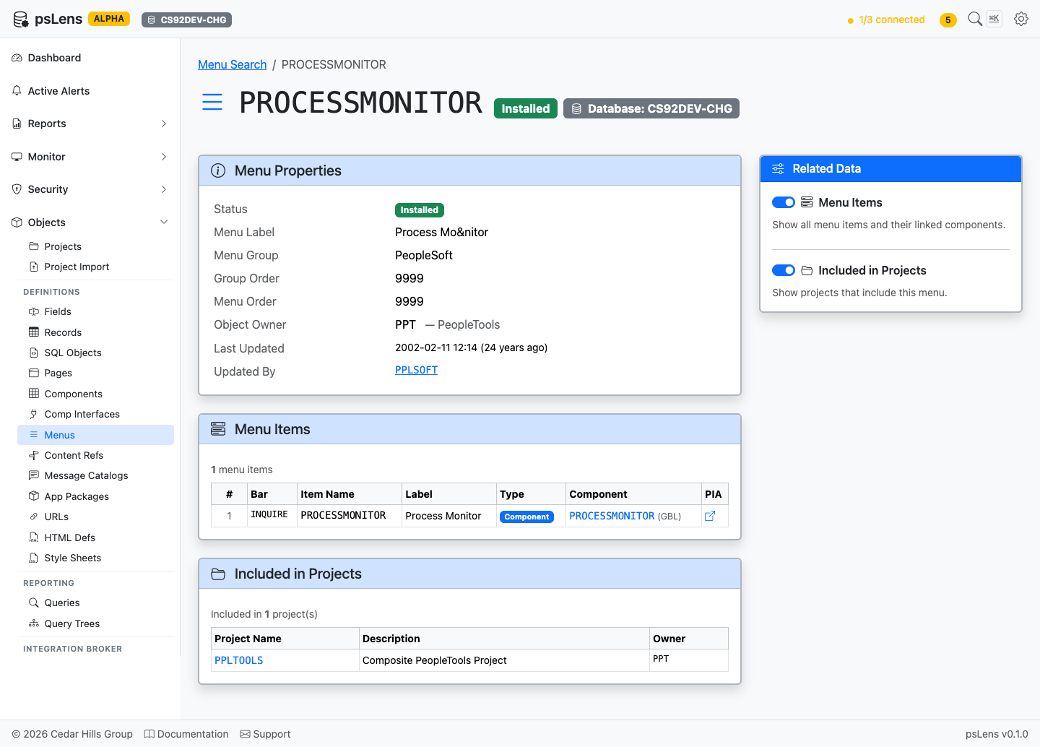Toggle the Menu Items switch off
Screen dimensions: 1040x747
click(x=784, y=202)
